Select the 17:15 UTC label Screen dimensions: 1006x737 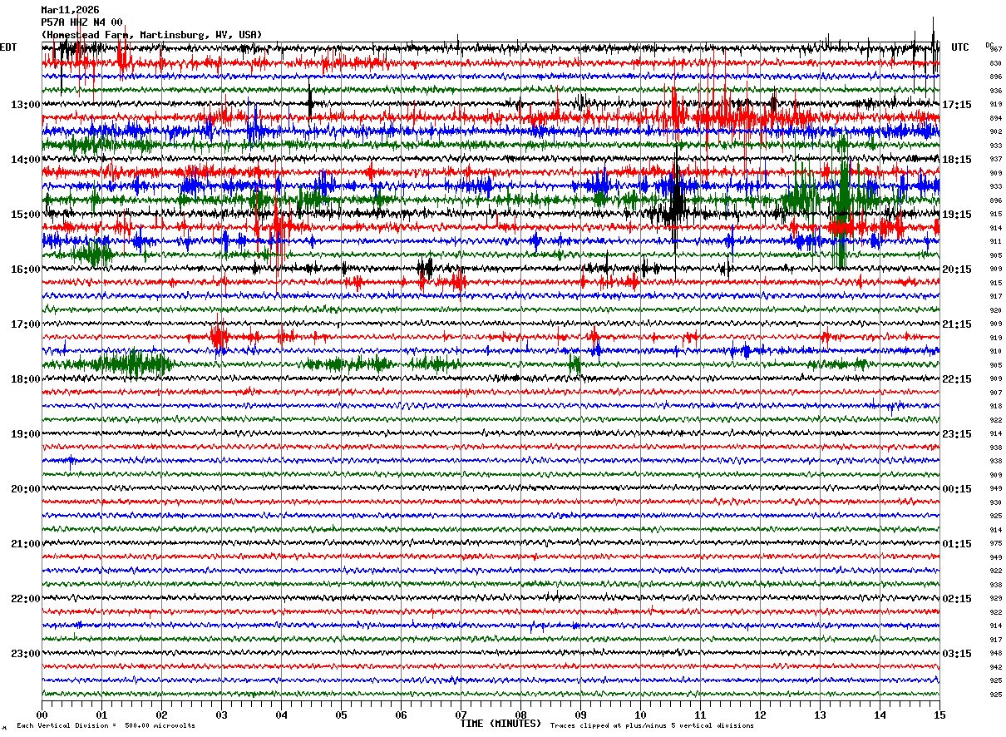[x=956, y=104]
